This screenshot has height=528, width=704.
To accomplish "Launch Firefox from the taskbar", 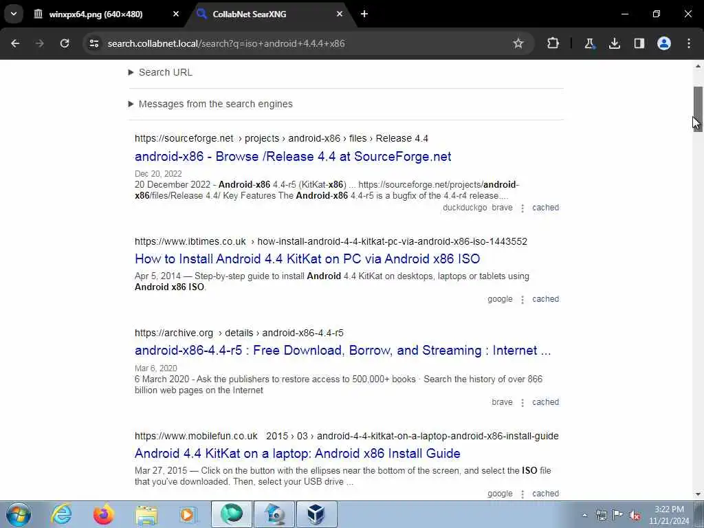I will (x=104, y=514).
